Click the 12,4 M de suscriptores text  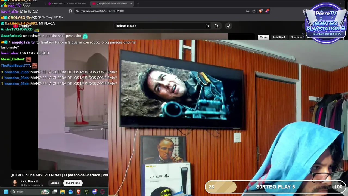click(x=32, y=185)
